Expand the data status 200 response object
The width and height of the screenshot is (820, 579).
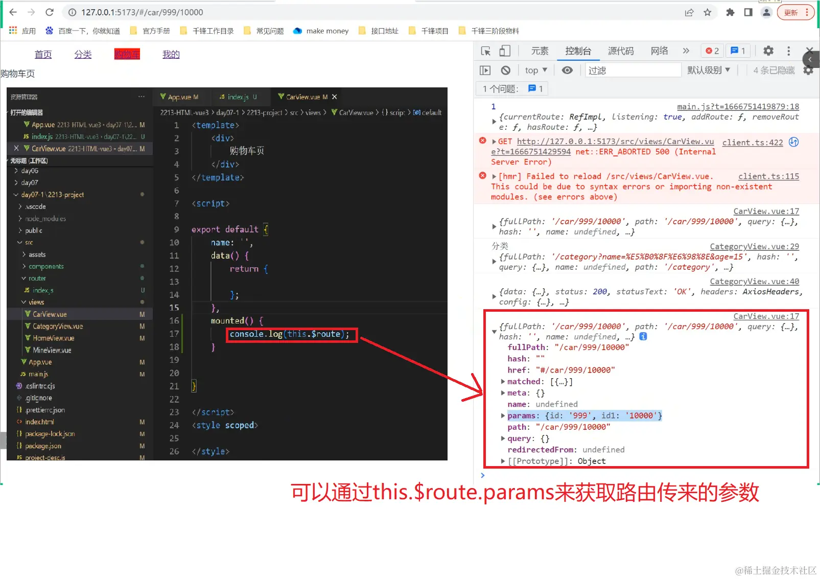[x=494, y=296]
